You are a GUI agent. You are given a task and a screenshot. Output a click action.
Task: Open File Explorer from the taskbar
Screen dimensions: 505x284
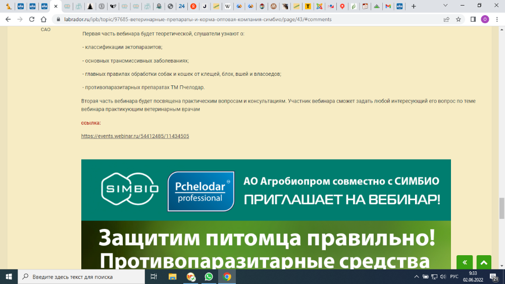(x=173, y=276)
